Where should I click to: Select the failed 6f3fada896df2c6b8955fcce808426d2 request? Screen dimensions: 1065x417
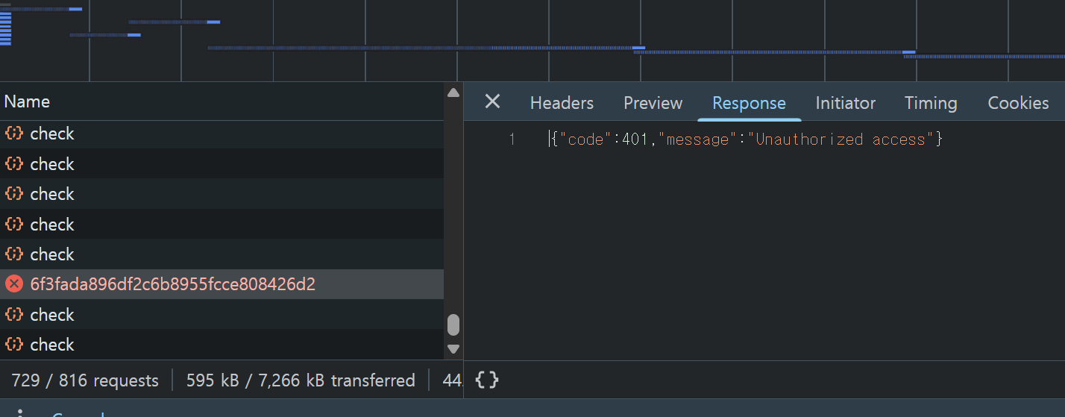point(172,284)
